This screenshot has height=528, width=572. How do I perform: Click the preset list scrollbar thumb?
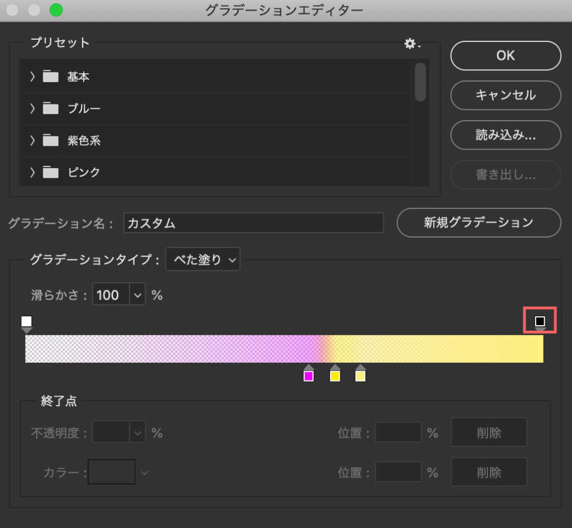coord(420,82)
